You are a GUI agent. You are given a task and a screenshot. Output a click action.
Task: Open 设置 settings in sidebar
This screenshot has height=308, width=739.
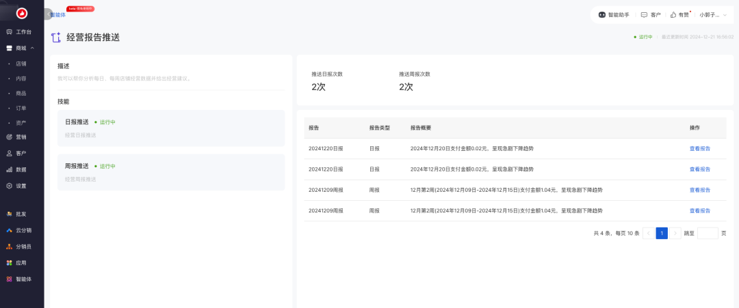pyautogui.click(x=21, y=186)
